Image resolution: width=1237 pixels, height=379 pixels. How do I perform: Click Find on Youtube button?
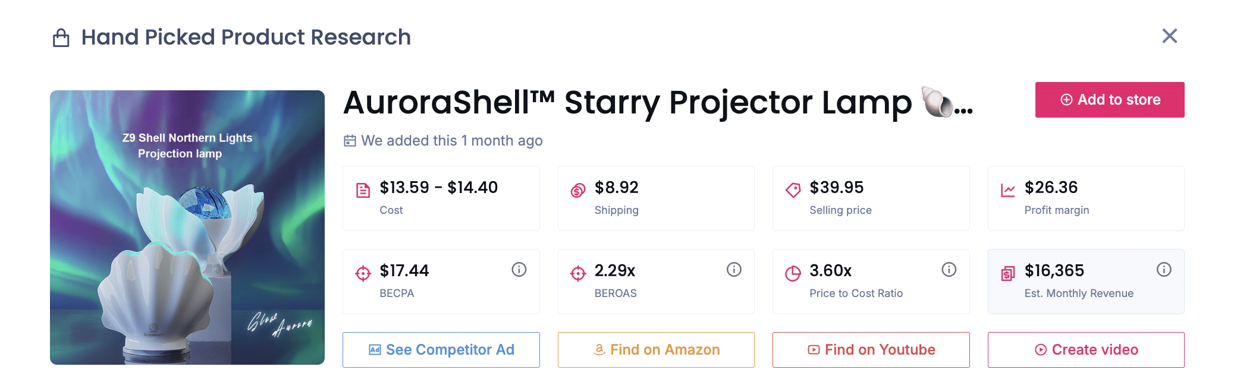pyautogui.click(x=871, y=350)
